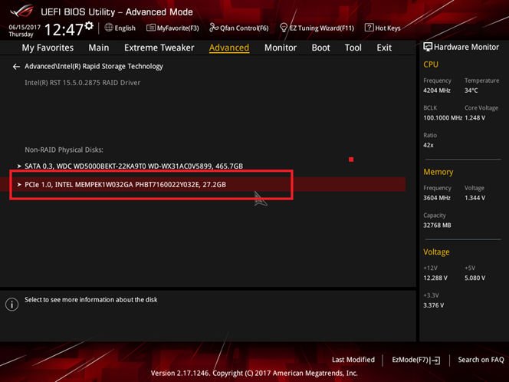Image resolution: width=509 pixels, height=382 pixels.
Task: Click memory voltage 1.344 V value
Action: point(475,197)
